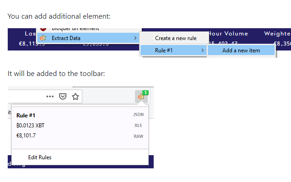Viewport: 291px width, 182px height.
Task: Expand the Extract Data submenu arrow
Action: coord(135,38)
